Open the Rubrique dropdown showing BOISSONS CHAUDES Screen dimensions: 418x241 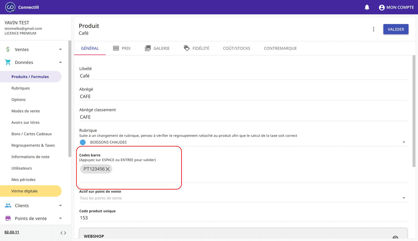point(403,142)
